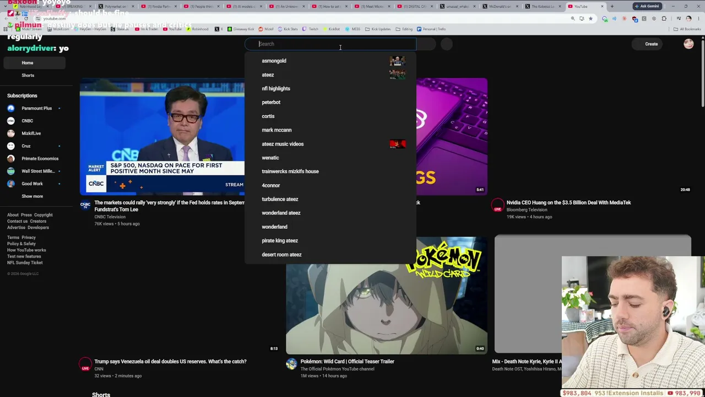The width and height of the screenshot is (705, 397).
Task: Switch to the 'The Kobeissi' X tab
Action: click(543, 6)
